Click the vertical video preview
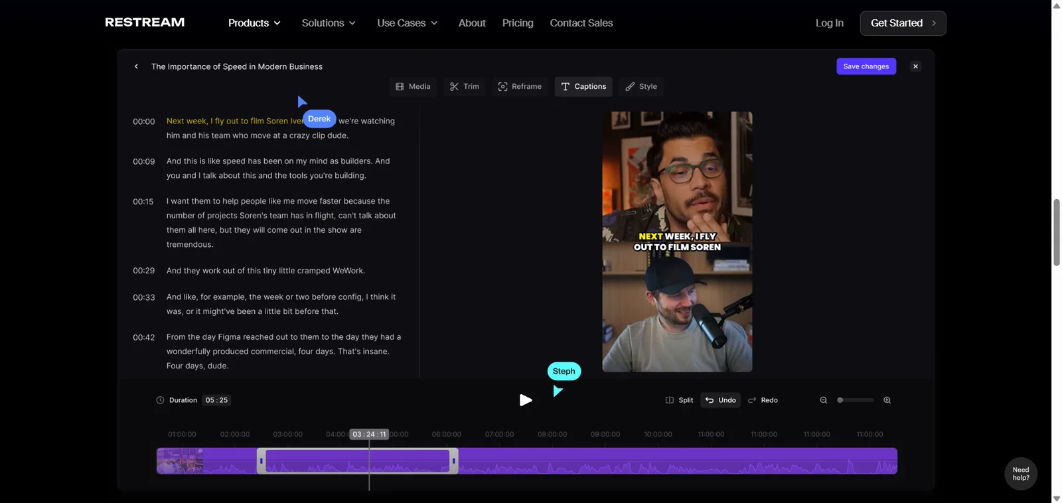1062x503 pixels. click(x=677, y=242)
